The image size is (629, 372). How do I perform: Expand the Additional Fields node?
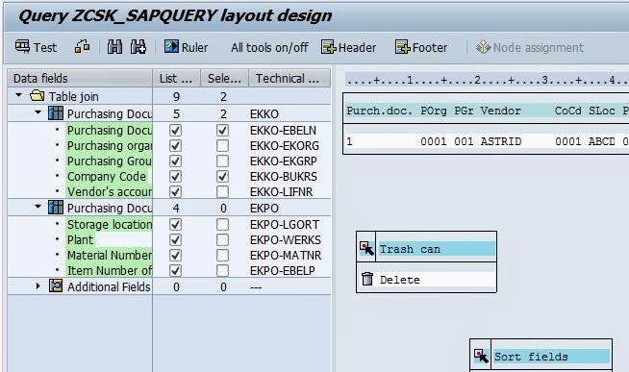pos(38,286)
